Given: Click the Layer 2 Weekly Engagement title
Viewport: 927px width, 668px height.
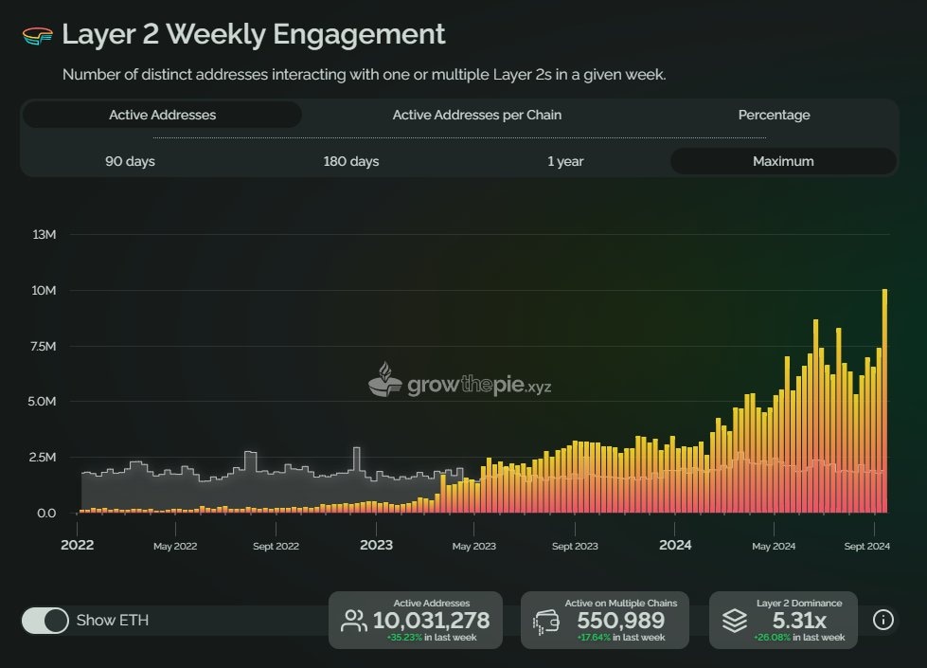Looking at the screenshot, I should point(254,34).
